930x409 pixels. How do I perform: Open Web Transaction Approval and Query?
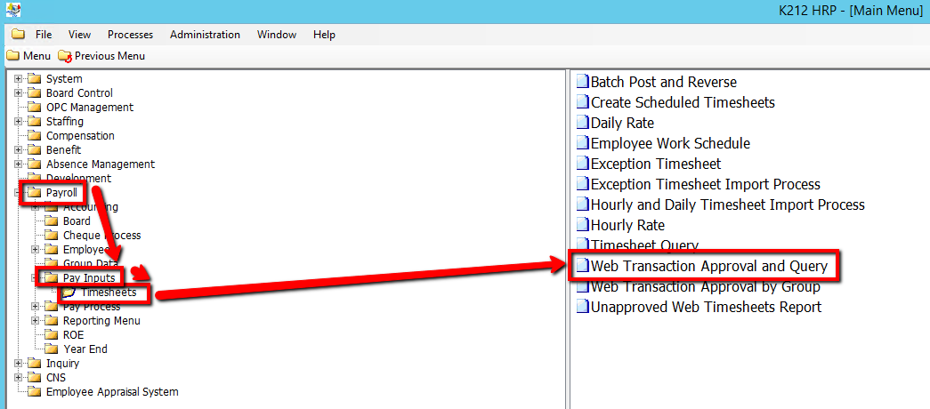coord(708,266)
